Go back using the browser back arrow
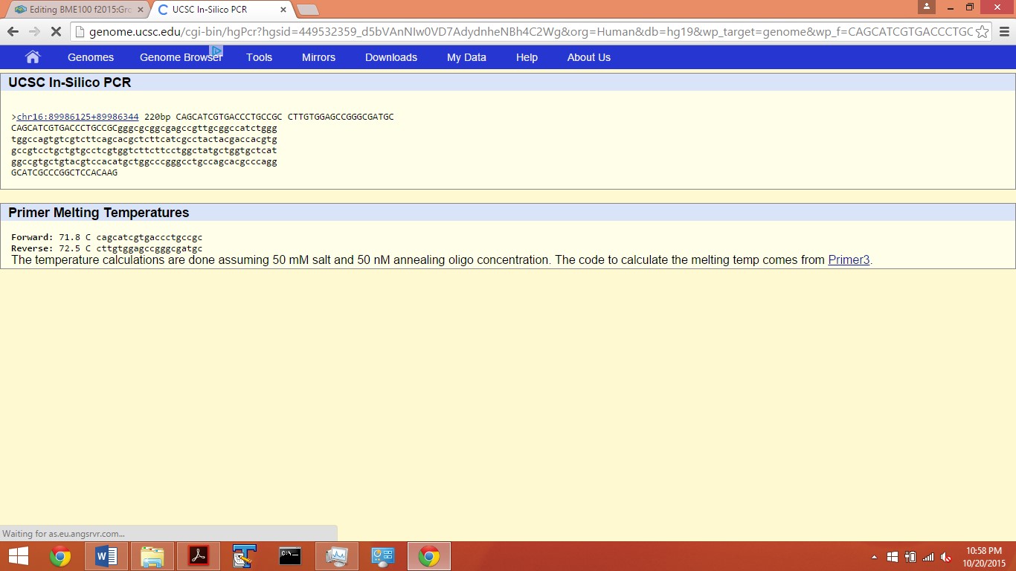1016x571 pixels. [x=13, y=32]
